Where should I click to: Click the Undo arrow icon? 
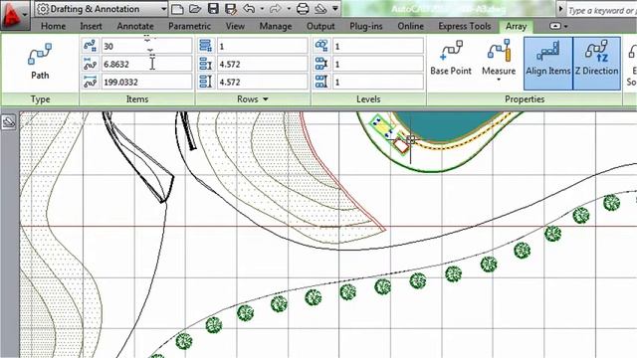[249, 9]
